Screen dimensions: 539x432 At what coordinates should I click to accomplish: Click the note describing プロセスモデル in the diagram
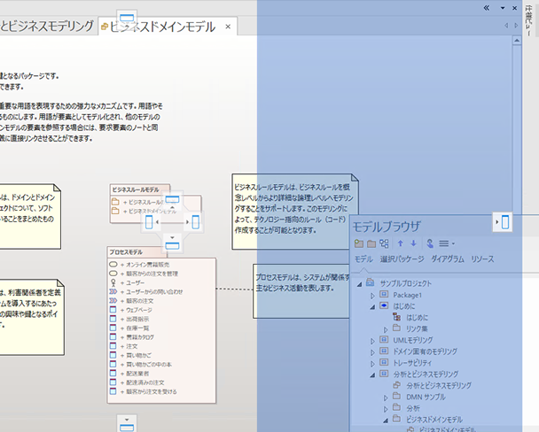click(x=301, y=291)
